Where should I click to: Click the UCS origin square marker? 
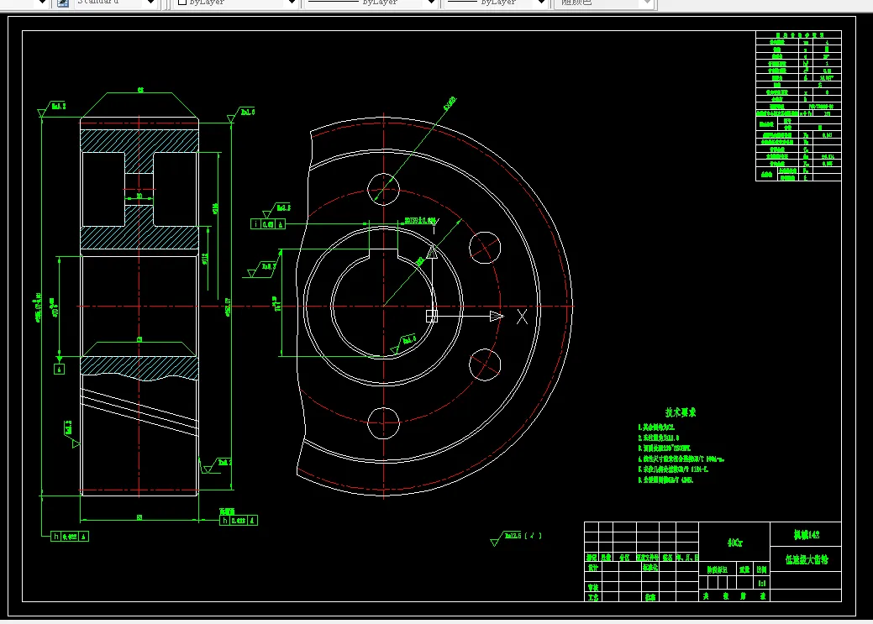[432, 316]
